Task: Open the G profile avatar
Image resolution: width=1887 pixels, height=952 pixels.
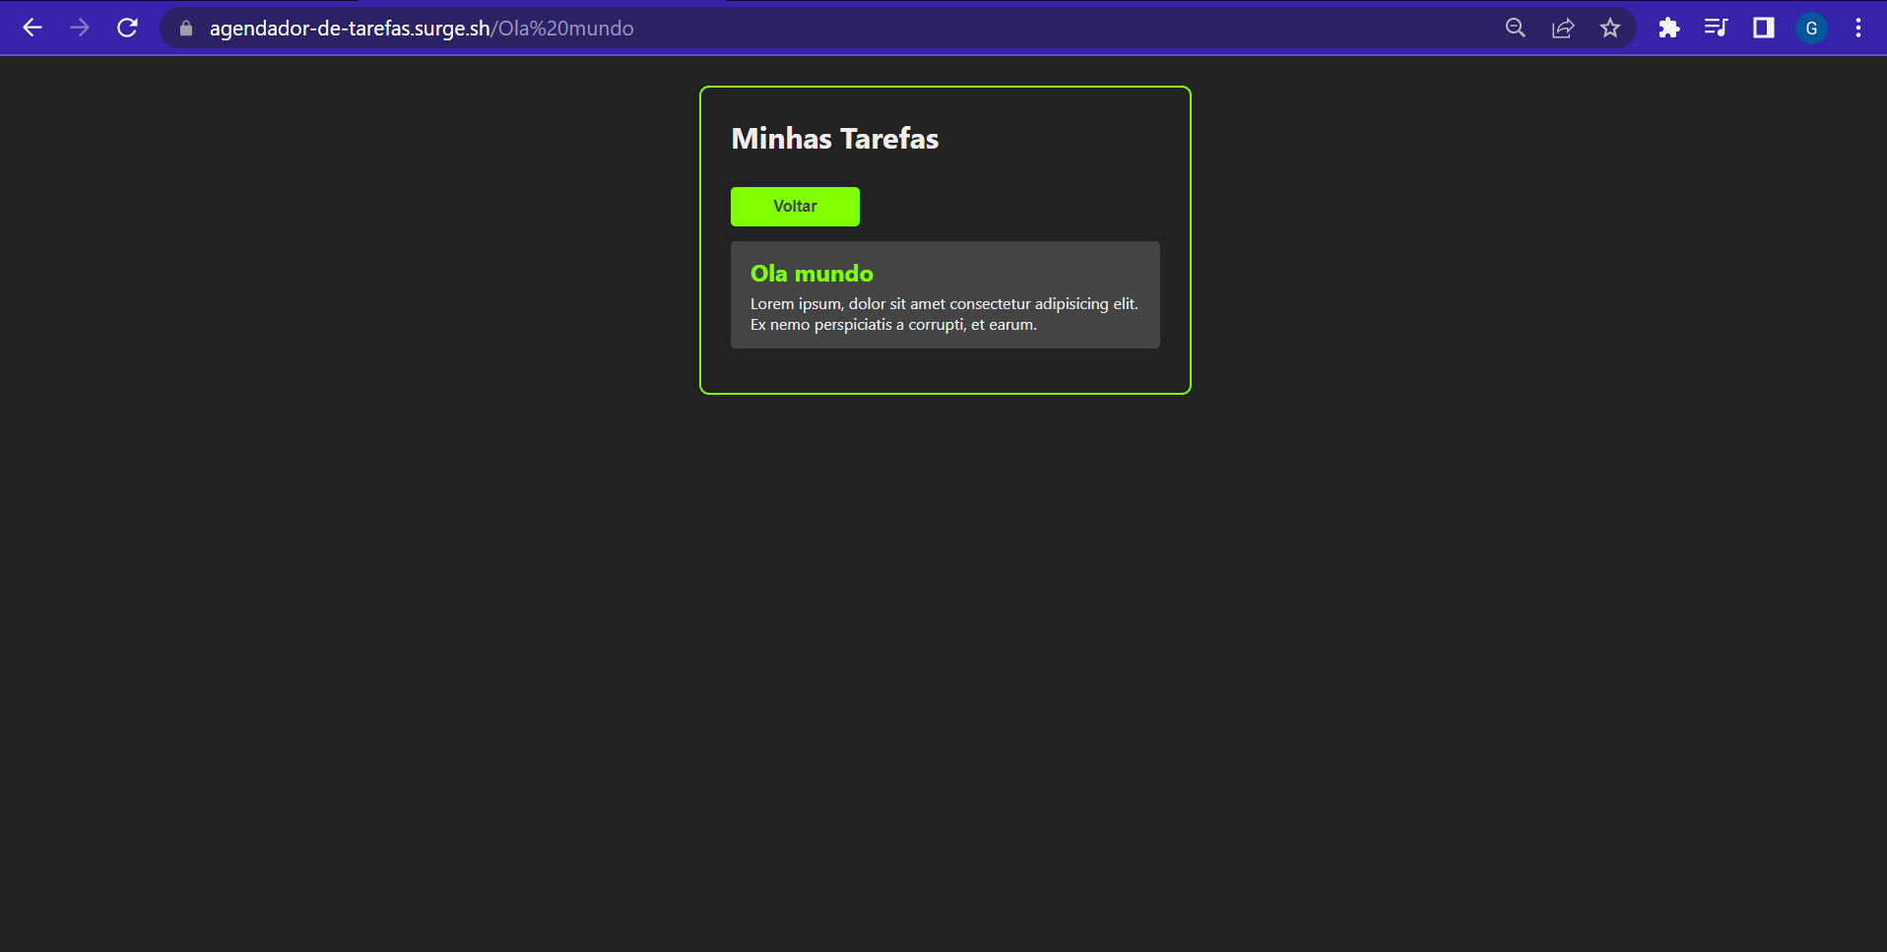Action: pos(1811,29)
